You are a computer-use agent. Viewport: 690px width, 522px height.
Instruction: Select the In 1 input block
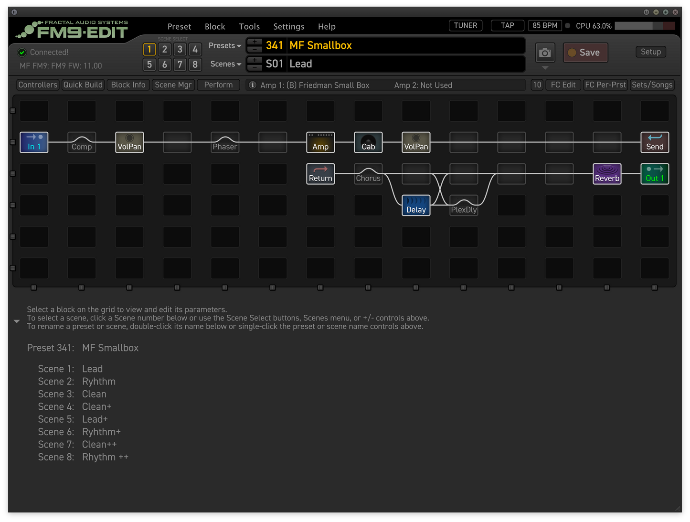pyautogui.click(x=34, y=142)
